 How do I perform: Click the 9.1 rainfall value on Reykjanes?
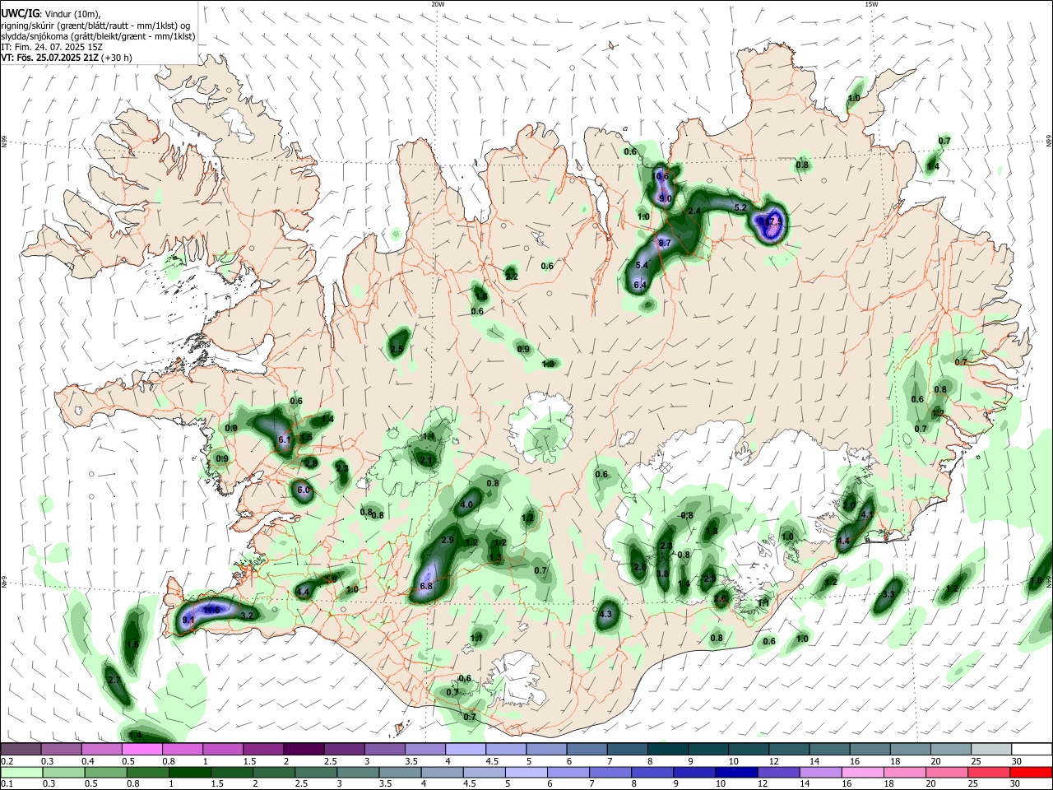tap(188, 620)
